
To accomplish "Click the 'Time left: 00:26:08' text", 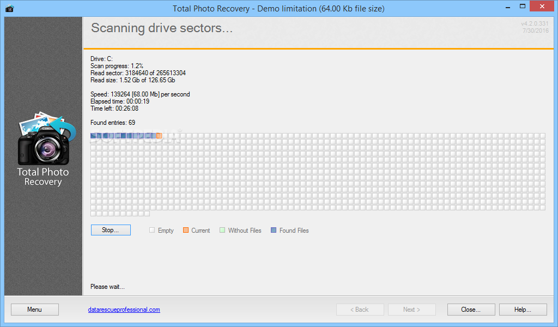I will tap(114, 108).
